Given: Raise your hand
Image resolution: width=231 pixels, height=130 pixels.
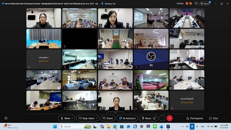Looking at the screenshot, I should coord(146,118).
